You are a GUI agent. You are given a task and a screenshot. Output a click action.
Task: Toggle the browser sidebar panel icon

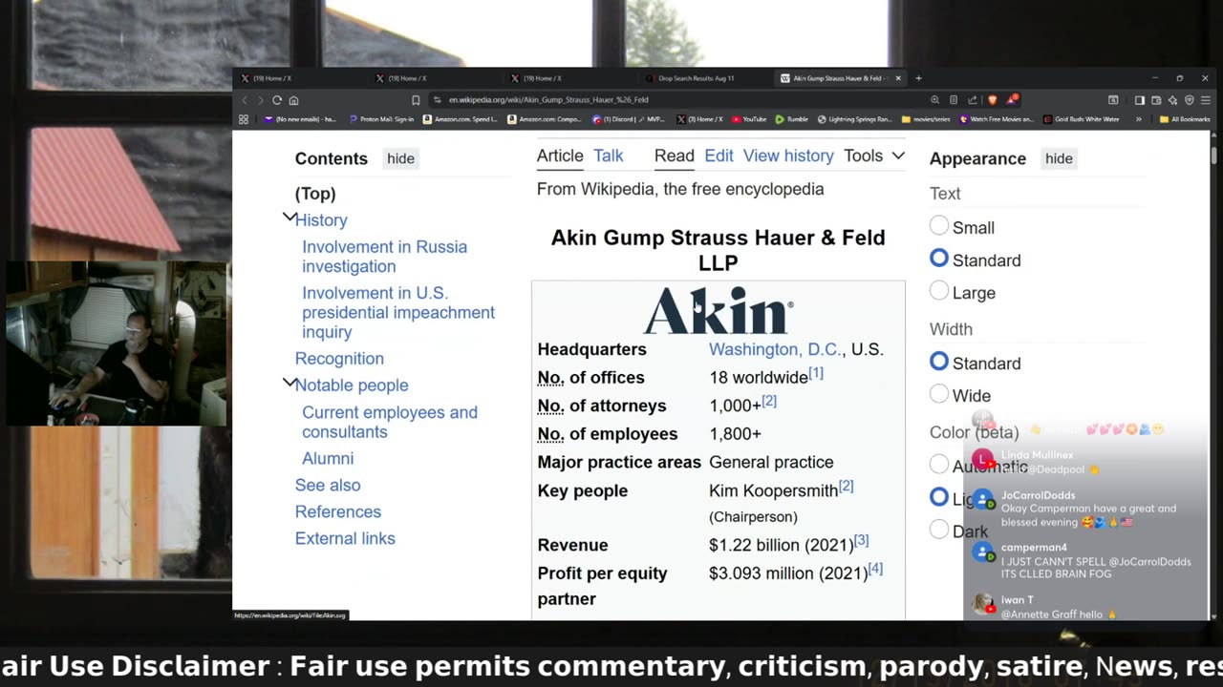tap(1140, 100)
